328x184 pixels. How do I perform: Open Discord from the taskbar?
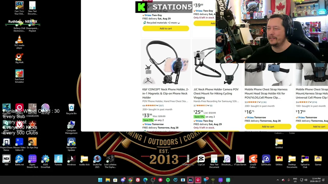tap(123, 180)
